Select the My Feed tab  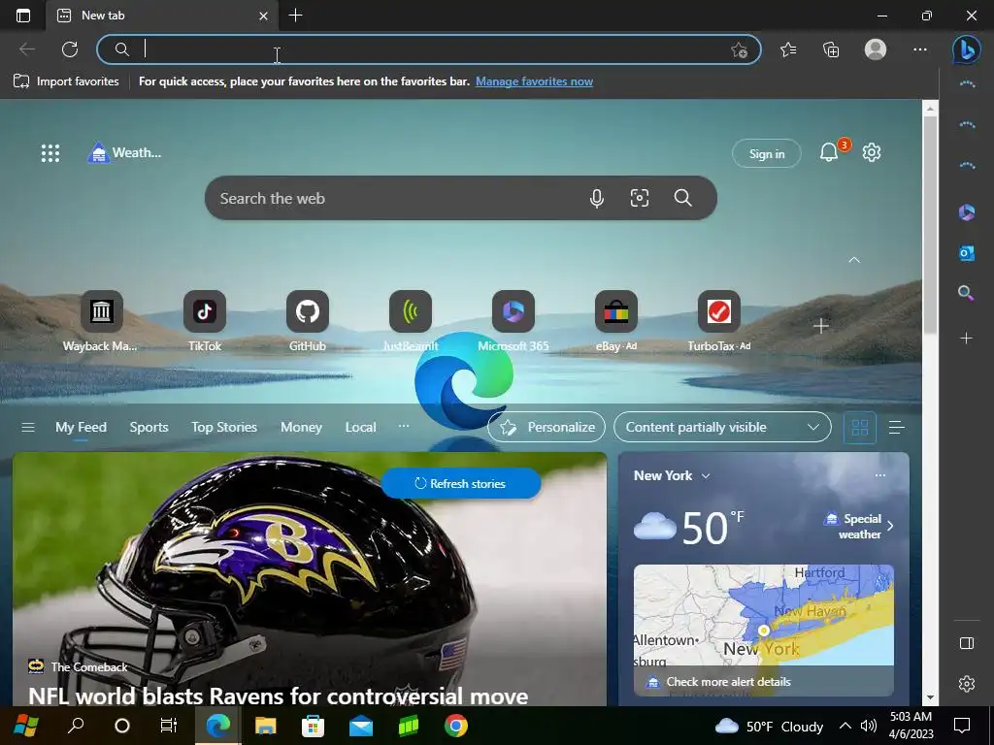(81, 428)
